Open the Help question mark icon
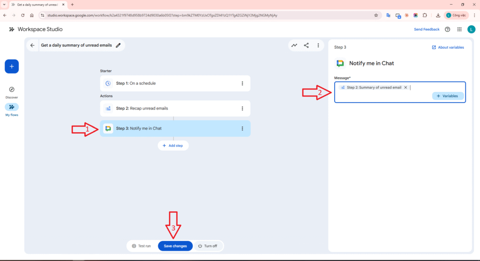 point(447,29)
